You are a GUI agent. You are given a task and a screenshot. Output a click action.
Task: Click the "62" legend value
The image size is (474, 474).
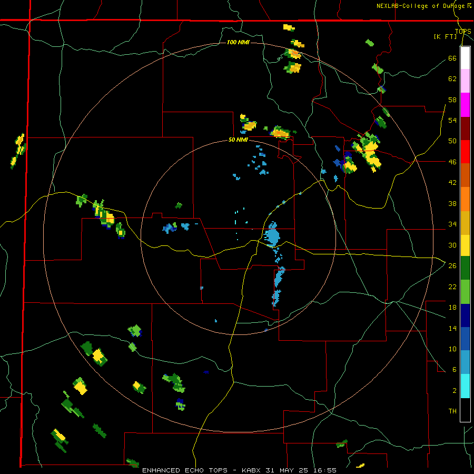[452, 79]
